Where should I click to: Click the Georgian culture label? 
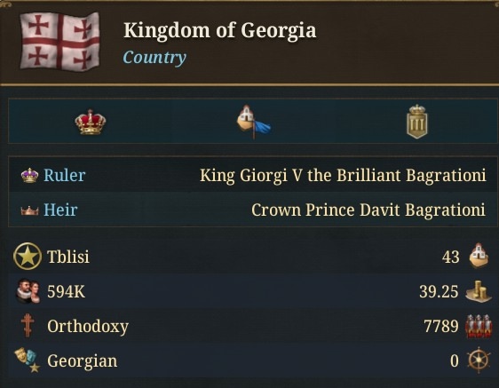click(x=83, y=361)
